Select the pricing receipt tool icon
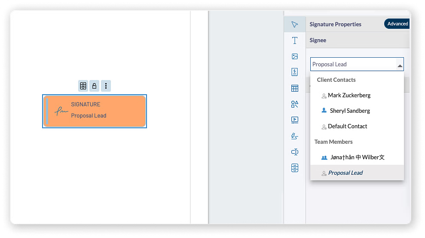 click(x=295, y=72)
